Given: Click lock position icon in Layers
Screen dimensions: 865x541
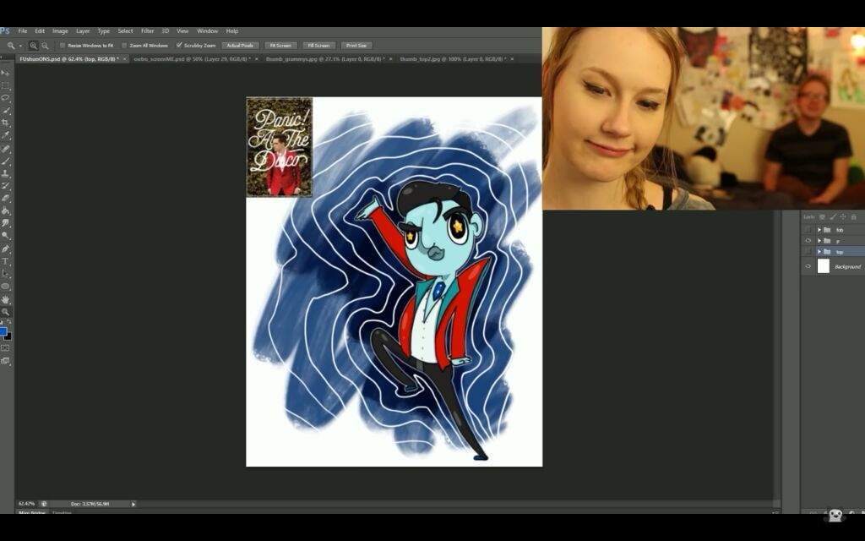Looking at the screenshot, I should click(x=842, y=217).
